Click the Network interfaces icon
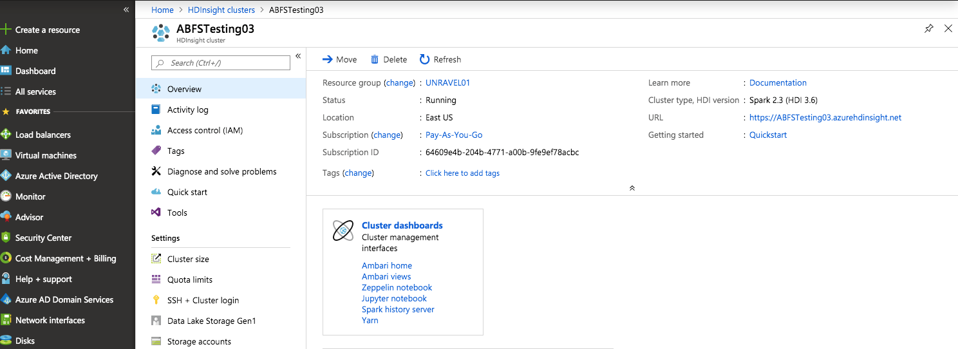958x349 pixels. coord(6,320)
